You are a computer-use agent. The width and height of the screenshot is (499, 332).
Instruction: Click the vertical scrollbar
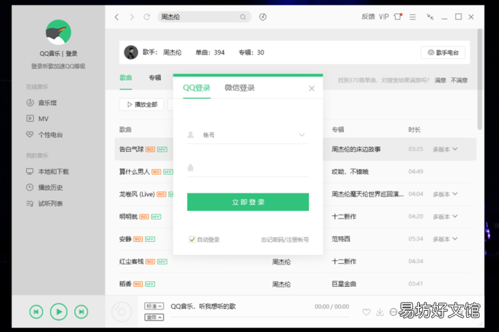pos(480,79)
